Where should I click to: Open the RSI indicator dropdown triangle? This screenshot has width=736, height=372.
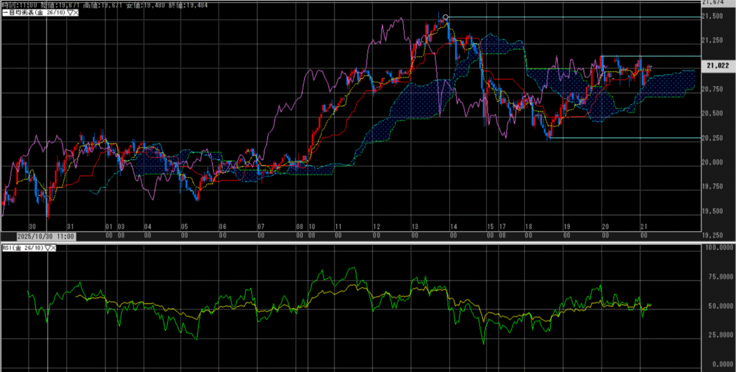pyautogui.click(x=47, y=248)
